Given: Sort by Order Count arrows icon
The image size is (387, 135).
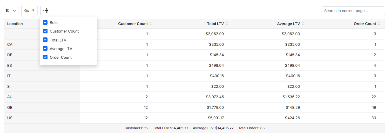Looking at the screenshot, I should pyautogui.click(x=379, y=24).
